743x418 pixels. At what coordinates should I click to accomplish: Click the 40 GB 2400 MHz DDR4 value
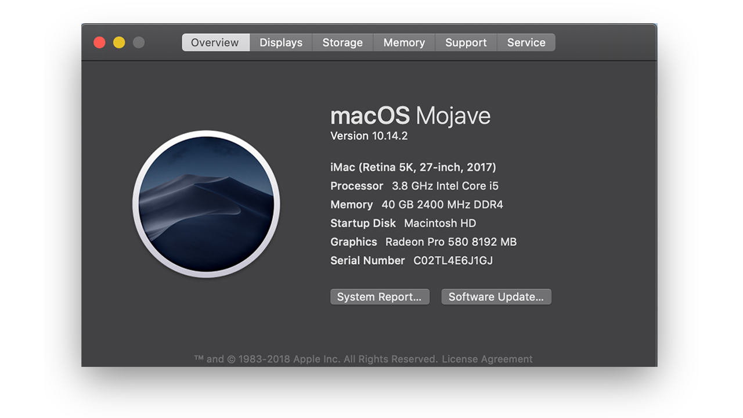(x=442, y=204)
